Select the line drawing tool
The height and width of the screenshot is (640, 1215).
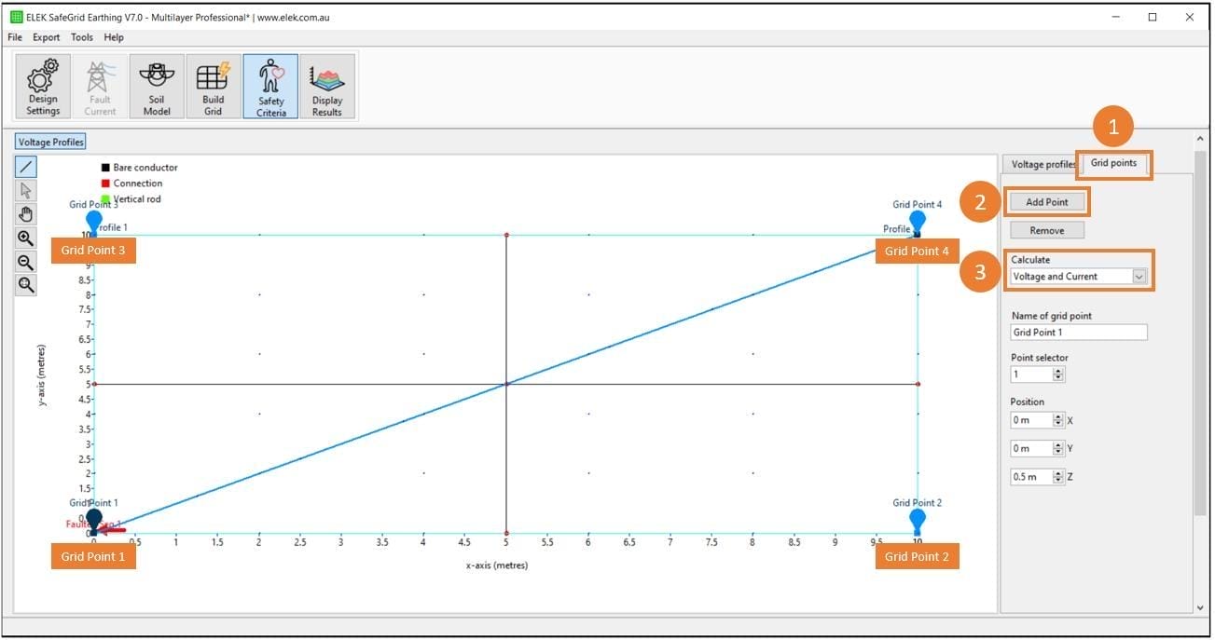(26, 168)
